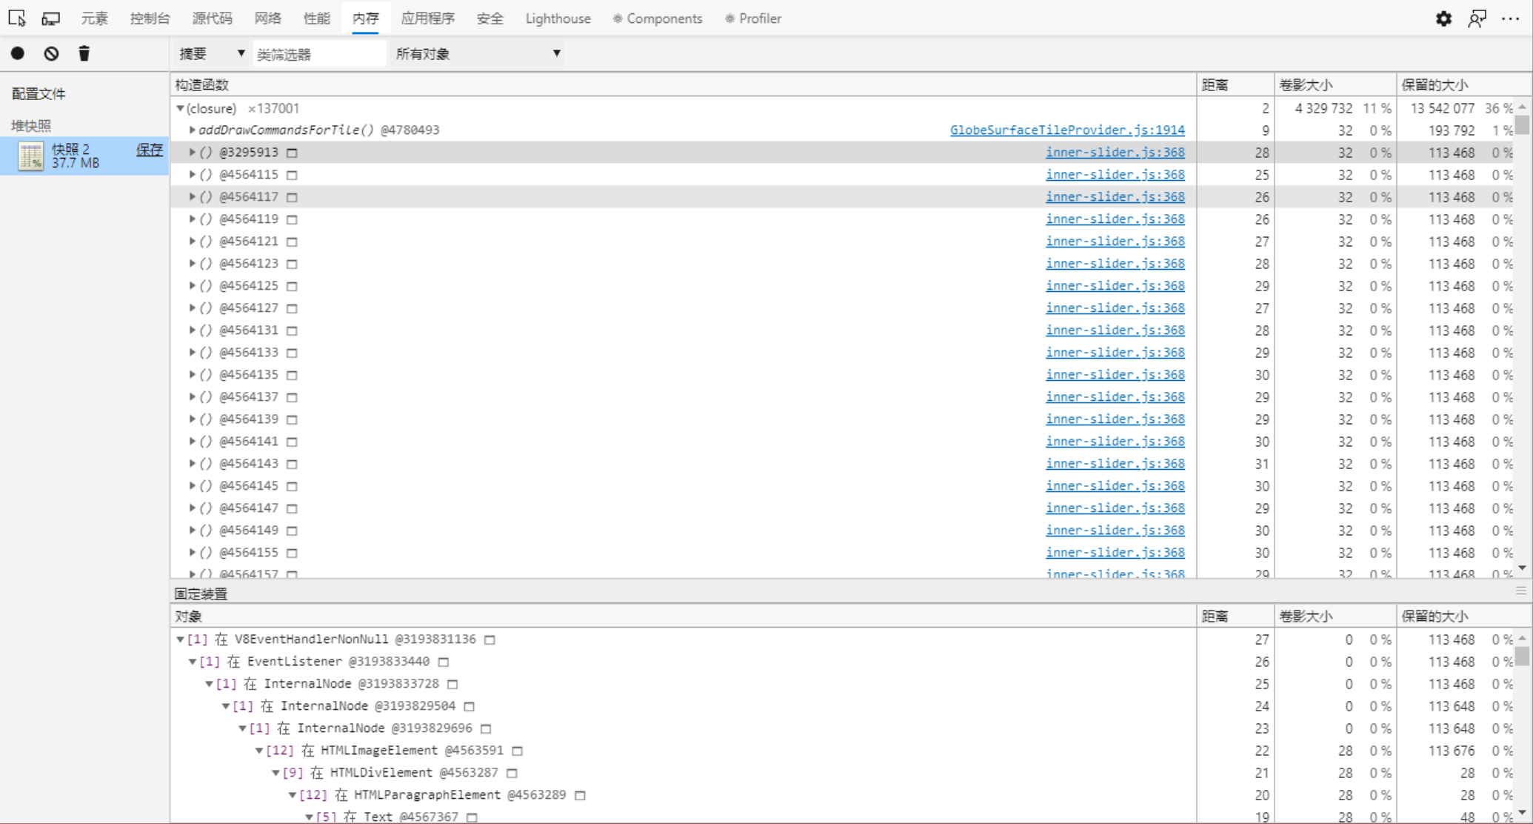The height and width of the screenshot is (824, 1533).
Task: Open DevTools settings gear
Action: [1443, 19]
